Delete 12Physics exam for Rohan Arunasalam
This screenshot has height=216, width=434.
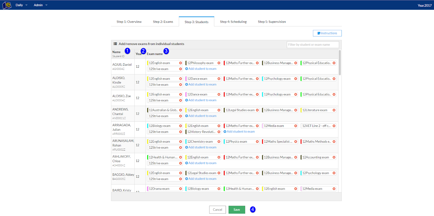(257, 142)
